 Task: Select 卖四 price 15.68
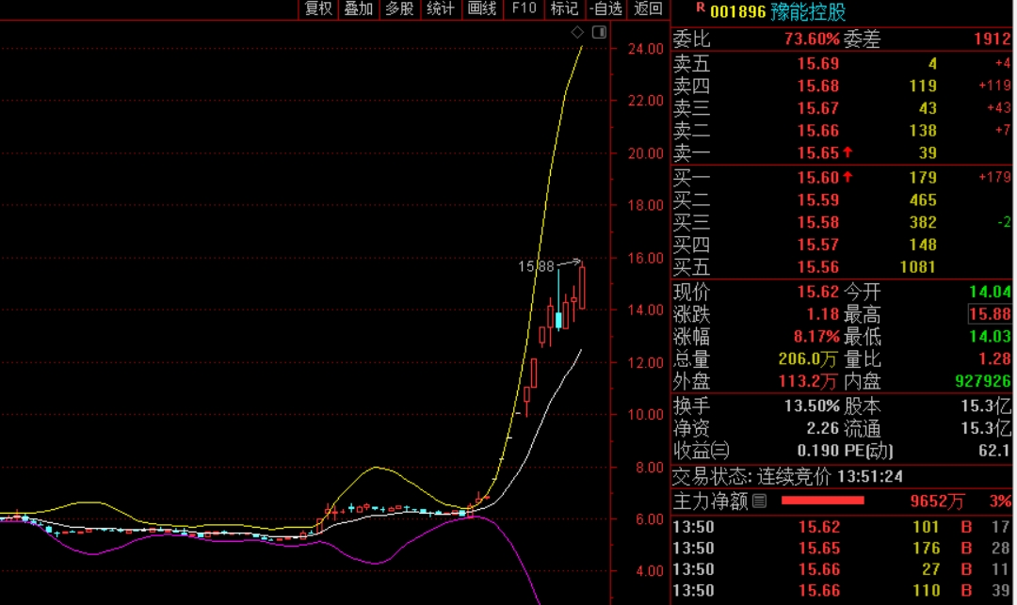click(818, 86)
